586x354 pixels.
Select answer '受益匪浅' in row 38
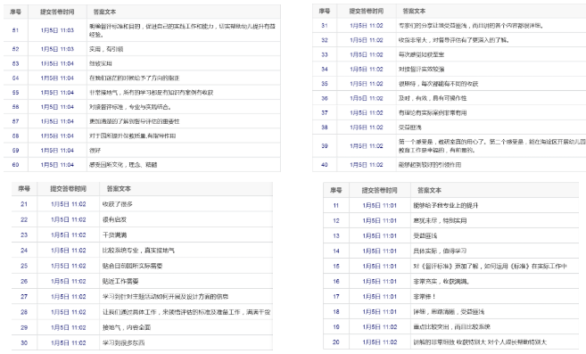[409, 128]
